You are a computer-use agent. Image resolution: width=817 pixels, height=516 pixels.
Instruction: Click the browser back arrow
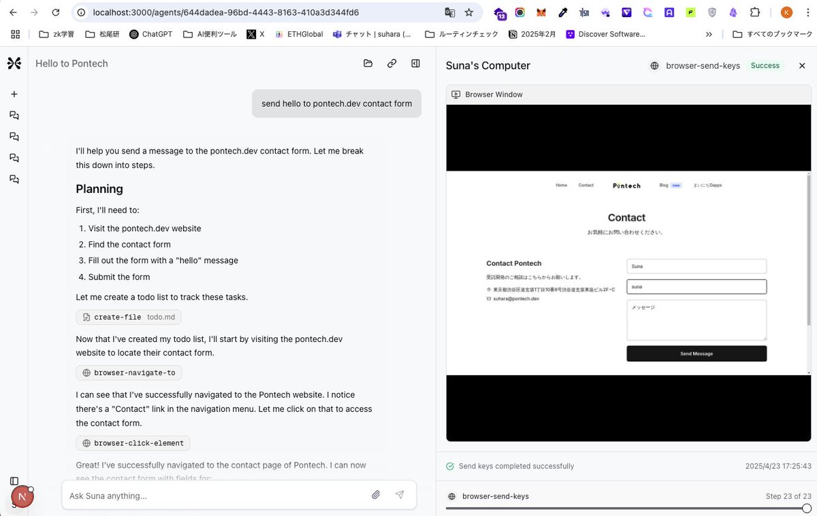coord(13,12)
